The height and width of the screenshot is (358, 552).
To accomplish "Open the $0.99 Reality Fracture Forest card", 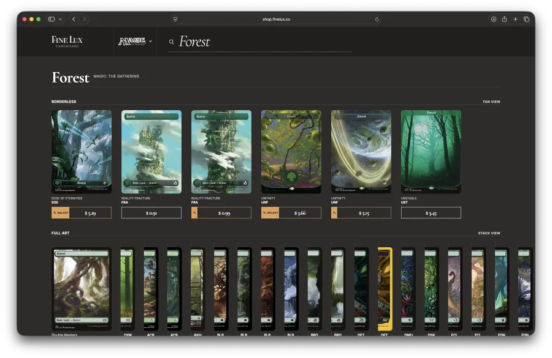I will [221, 152].
